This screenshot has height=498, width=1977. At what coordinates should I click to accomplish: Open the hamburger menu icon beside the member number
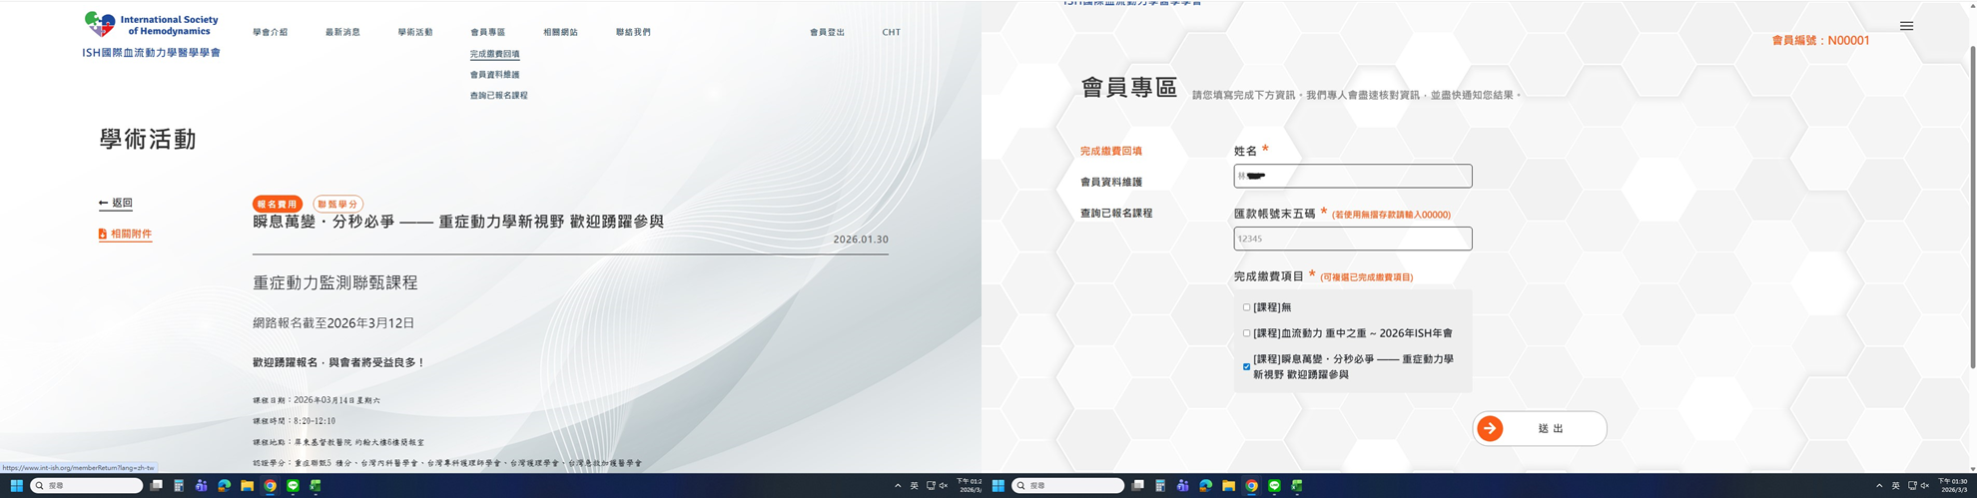[x=1906, y=26]
